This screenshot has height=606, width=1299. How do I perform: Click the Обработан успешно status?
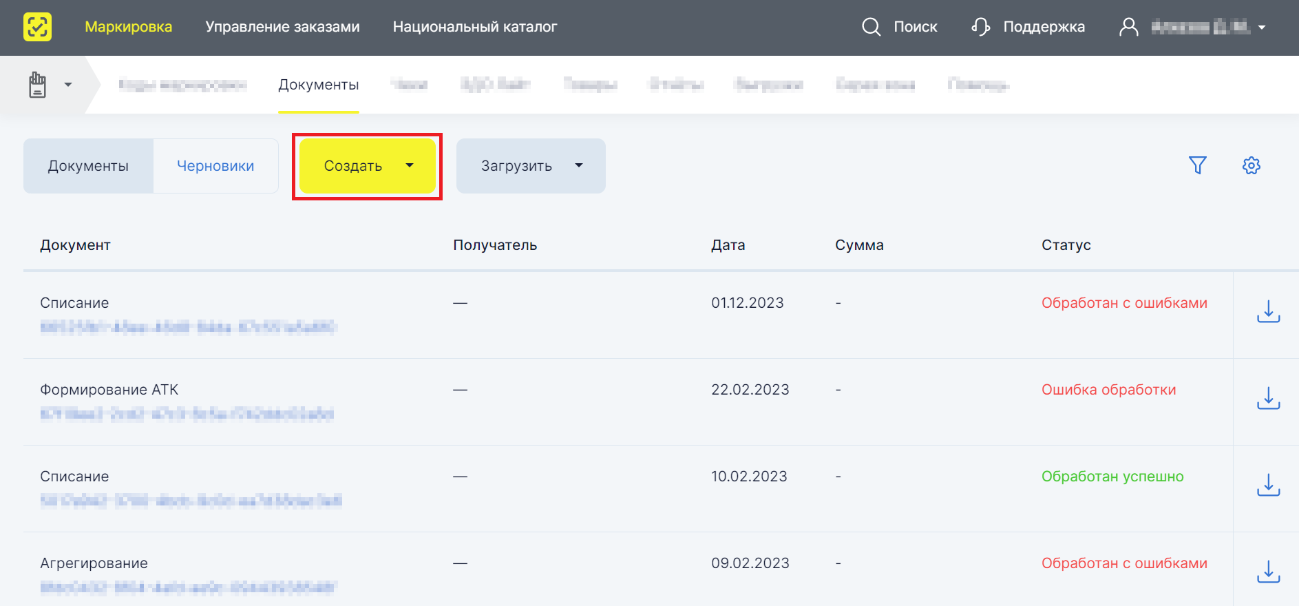1112,477
